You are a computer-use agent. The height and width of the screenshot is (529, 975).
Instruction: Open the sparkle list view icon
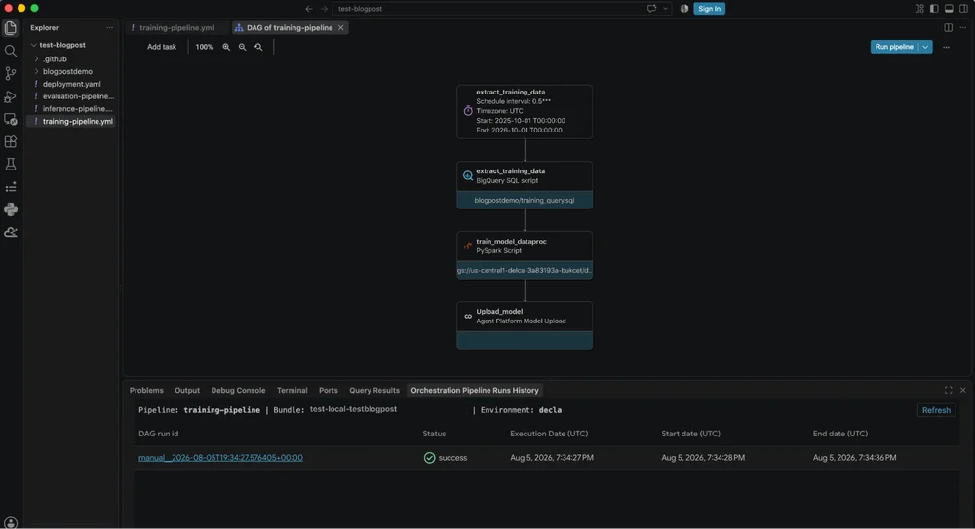[11, 187]
